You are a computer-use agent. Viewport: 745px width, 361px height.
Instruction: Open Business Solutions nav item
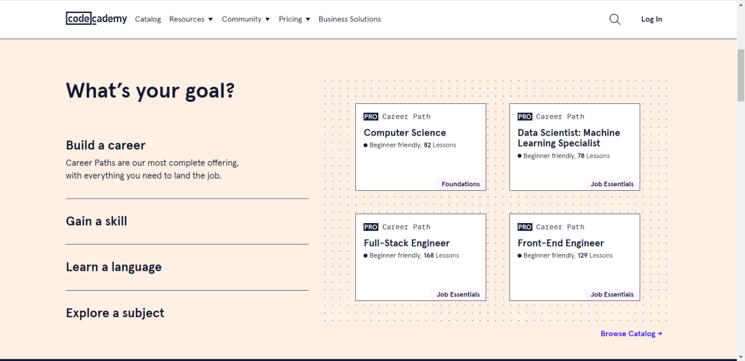click(x=350, y=19)
